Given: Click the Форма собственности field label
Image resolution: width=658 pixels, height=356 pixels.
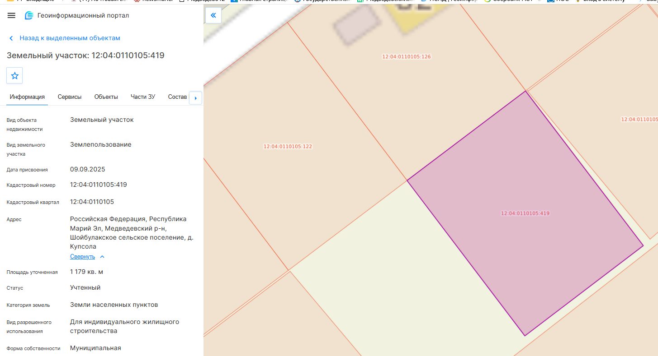Looking at the screenshot, I should click(33, 348).
